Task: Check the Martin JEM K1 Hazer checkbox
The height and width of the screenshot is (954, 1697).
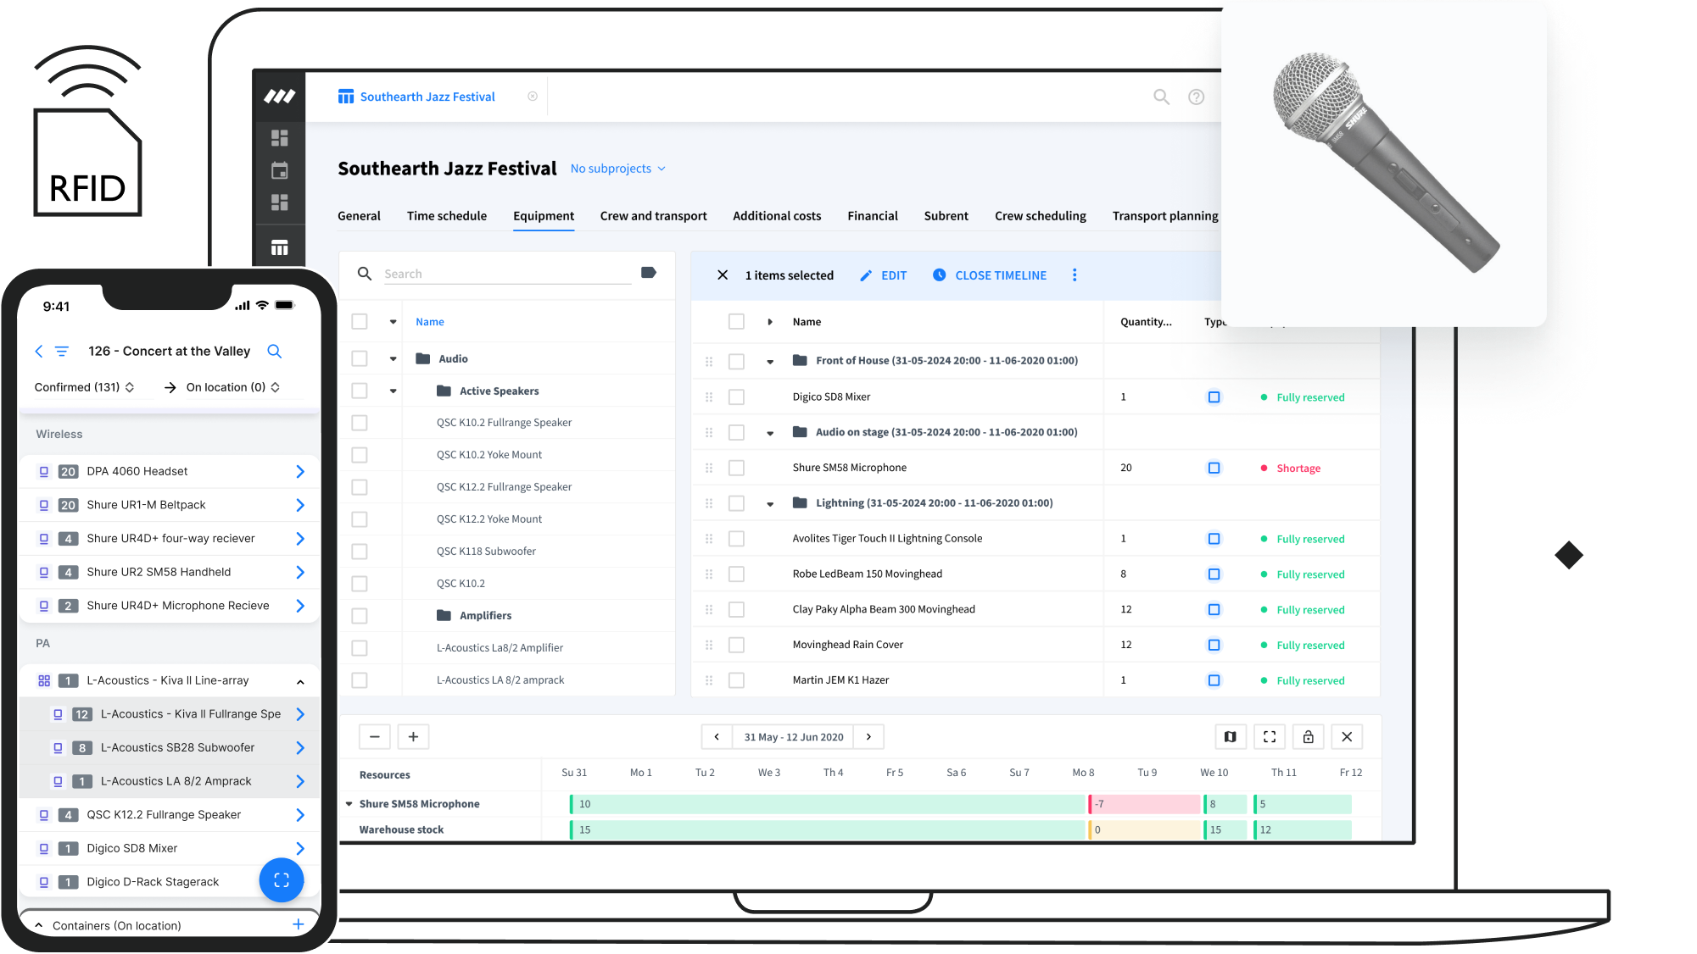Action: click(x=736, y=680)
